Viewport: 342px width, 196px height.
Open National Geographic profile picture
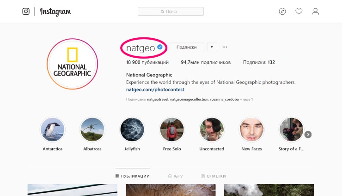(72, 64)
